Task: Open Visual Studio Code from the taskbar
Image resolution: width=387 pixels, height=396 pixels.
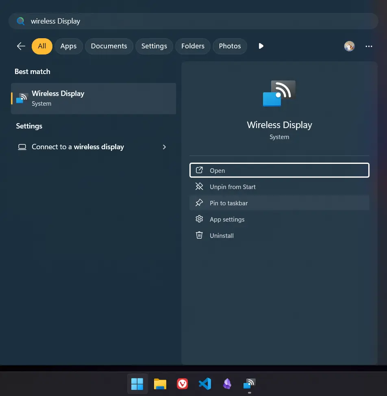Action: tap(205, 383)
